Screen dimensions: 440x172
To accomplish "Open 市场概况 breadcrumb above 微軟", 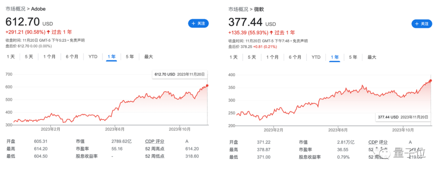I will click(238, 9).
